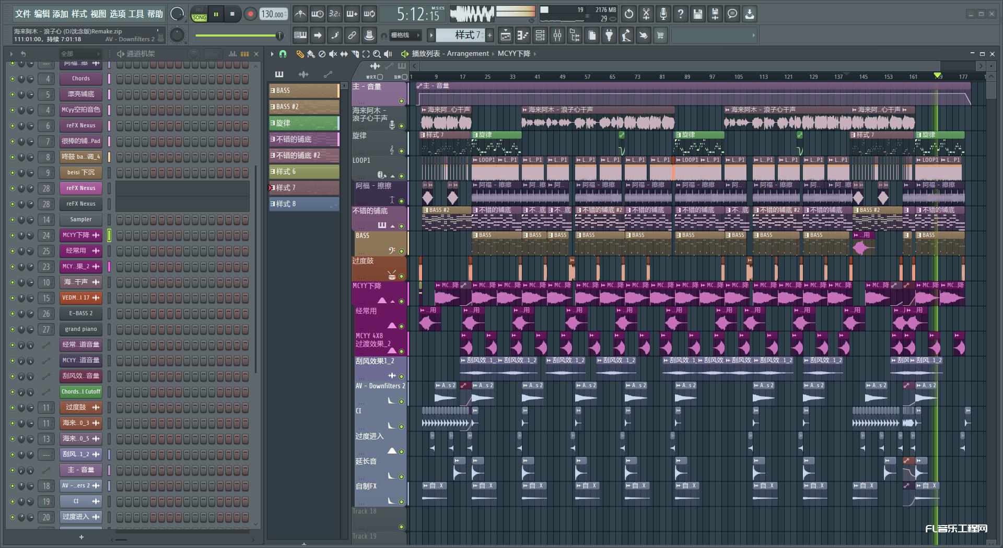Toggle loop recording icon

(369, 14)
